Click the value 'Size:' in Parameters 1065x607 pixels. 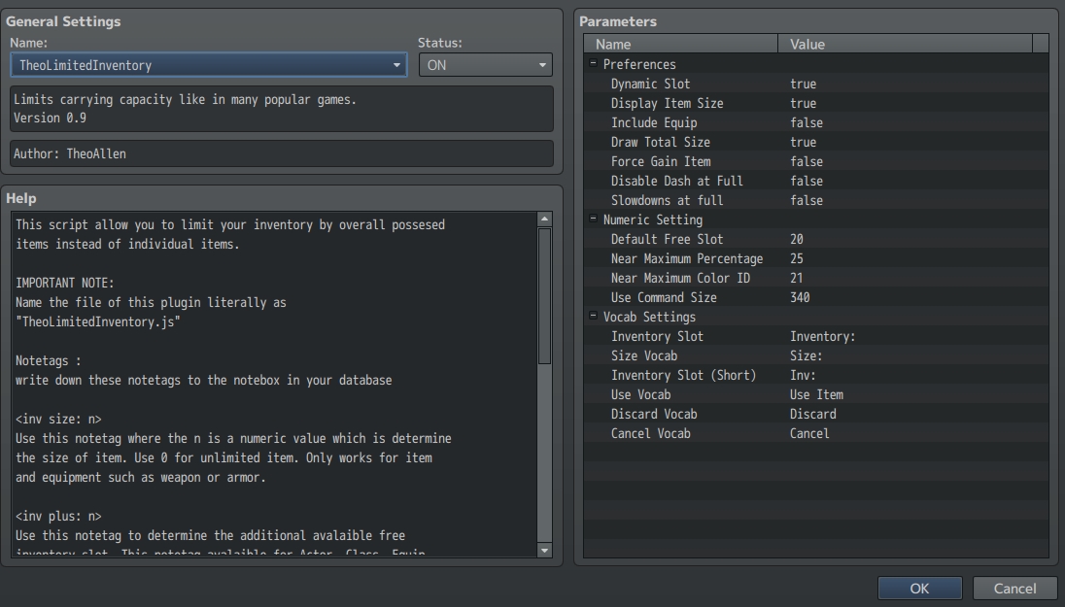(806, 355)
